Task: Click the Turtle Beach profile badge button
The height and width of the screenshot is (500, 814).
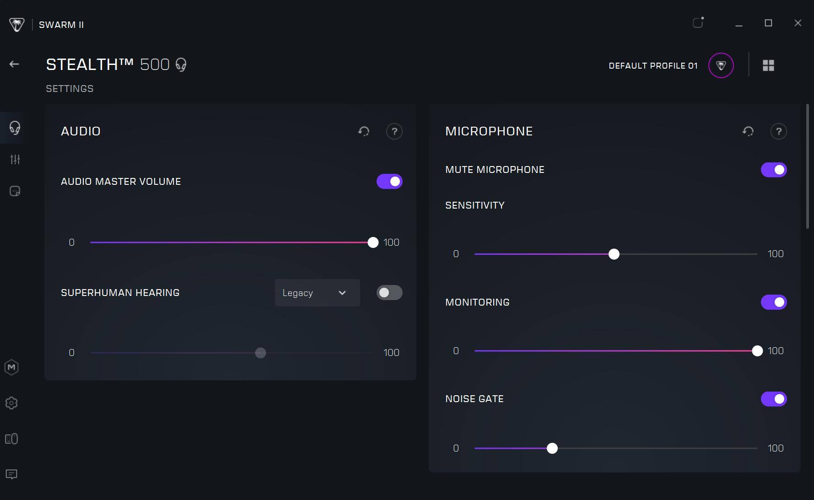Action: tap(721, 65)
